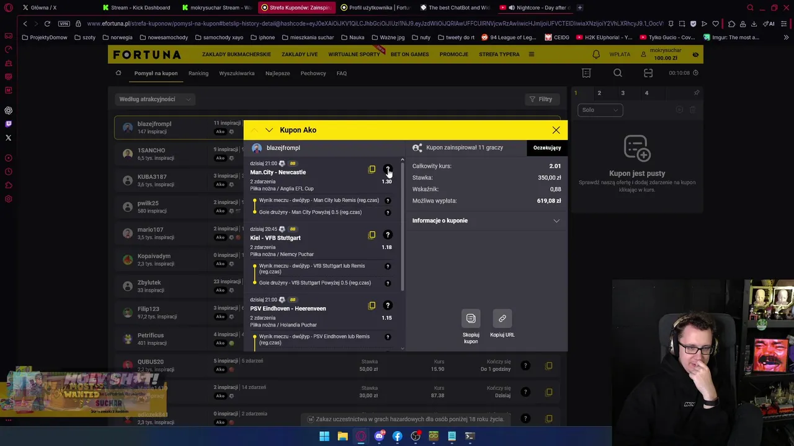794x446 pixels.
Task: Open the Windows Start menu
Action: click(324, 436)
